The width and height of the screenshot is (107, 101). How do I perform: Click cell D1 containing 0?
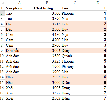pos(98,8)
